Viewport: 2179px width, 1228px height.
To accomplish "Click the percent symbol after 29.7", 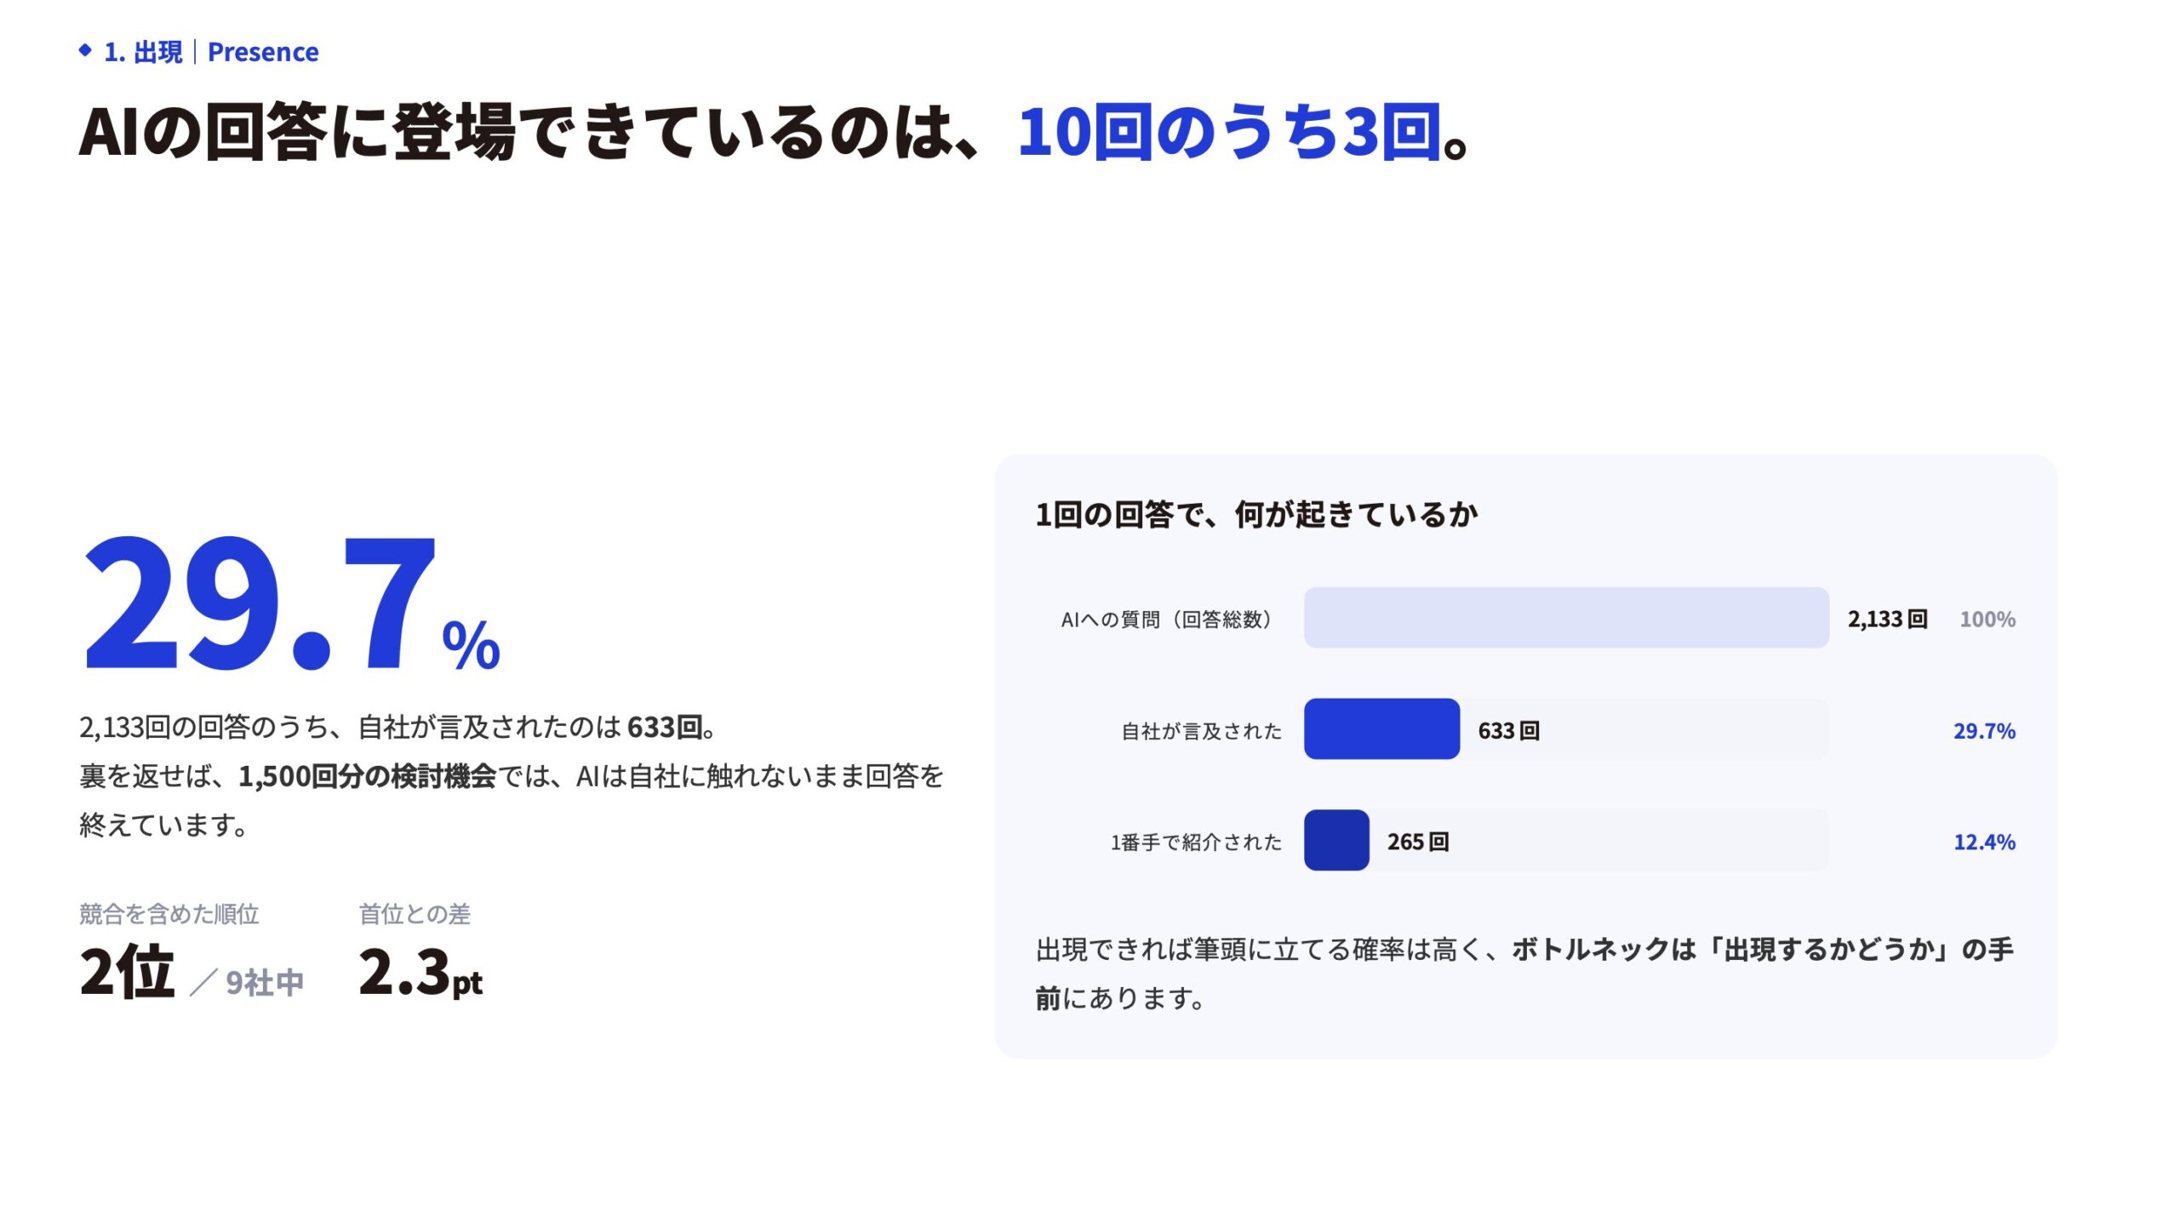I will (471, 644).
